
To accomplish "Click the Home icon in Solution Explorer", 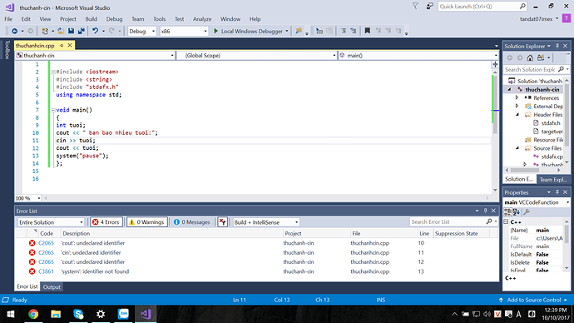I will coord(530,58).
